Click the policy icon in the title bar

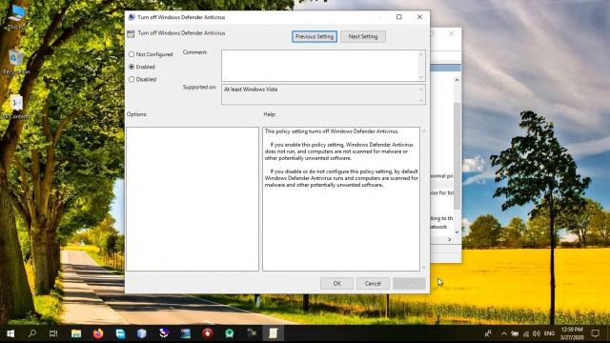132,17
